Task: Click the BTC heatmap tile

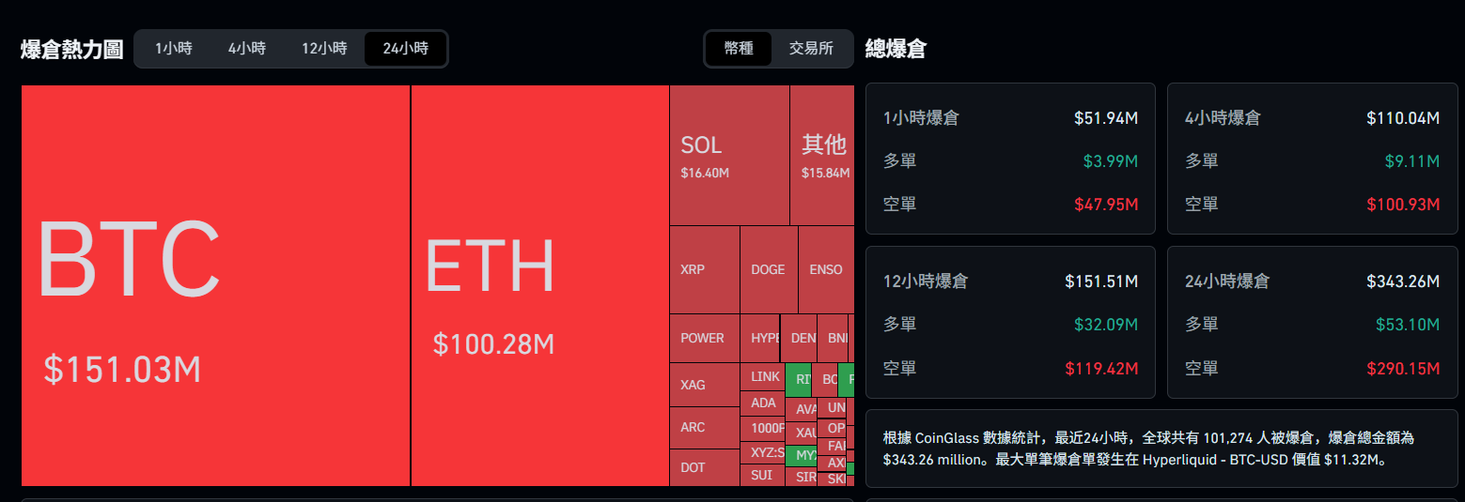Action: coord(215,285)
